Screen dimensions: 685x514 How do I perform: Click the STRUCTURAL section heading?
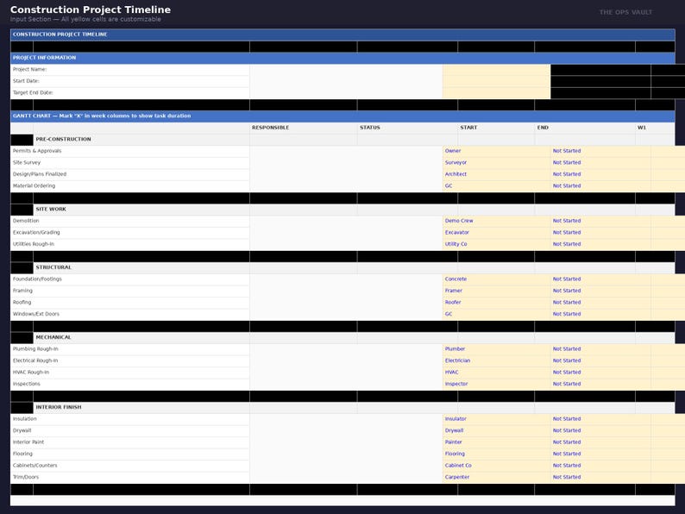click(x=141, y=267)
